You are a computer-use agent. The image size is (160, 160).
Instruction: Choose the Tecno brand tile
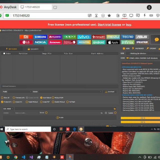pyautogui.click(x=128, y=37)
